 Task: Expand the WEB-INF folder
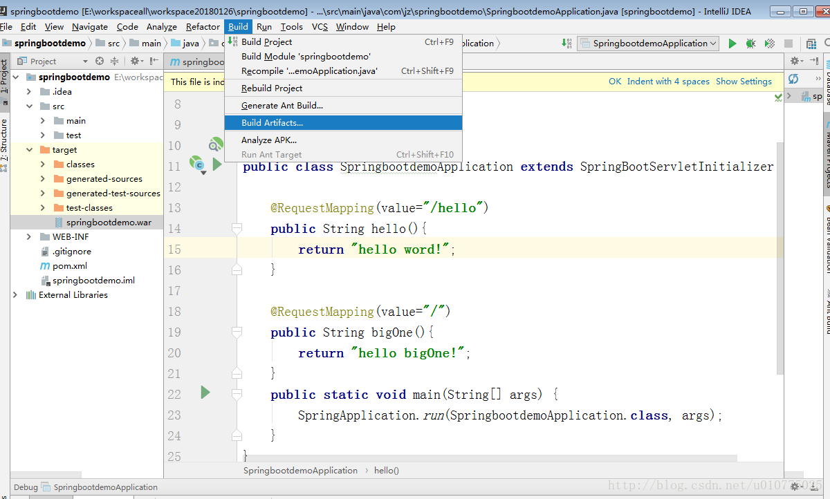point(29,237)
